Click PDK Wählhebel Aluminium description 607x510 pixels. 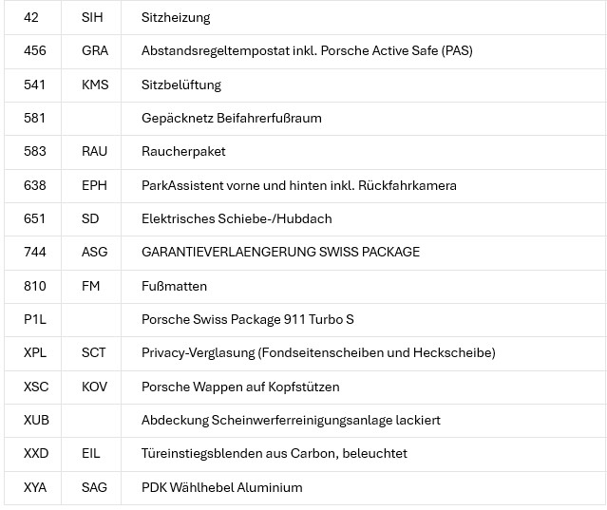(222, 487)
